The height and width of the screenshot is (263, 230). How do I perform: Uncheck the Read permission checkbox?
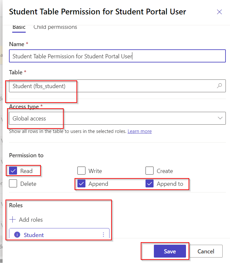[x=13, y=171]
